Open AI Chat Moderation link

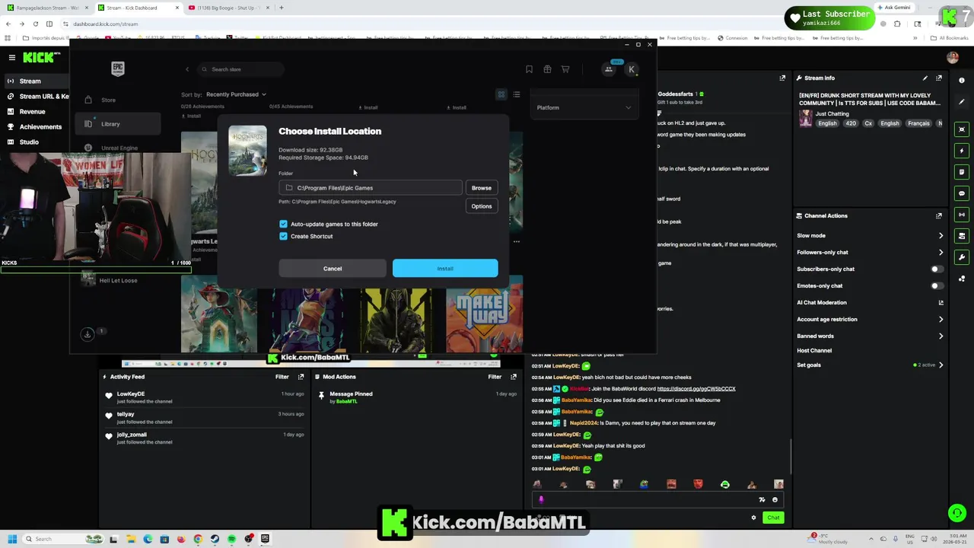click(x=870, y=302)
